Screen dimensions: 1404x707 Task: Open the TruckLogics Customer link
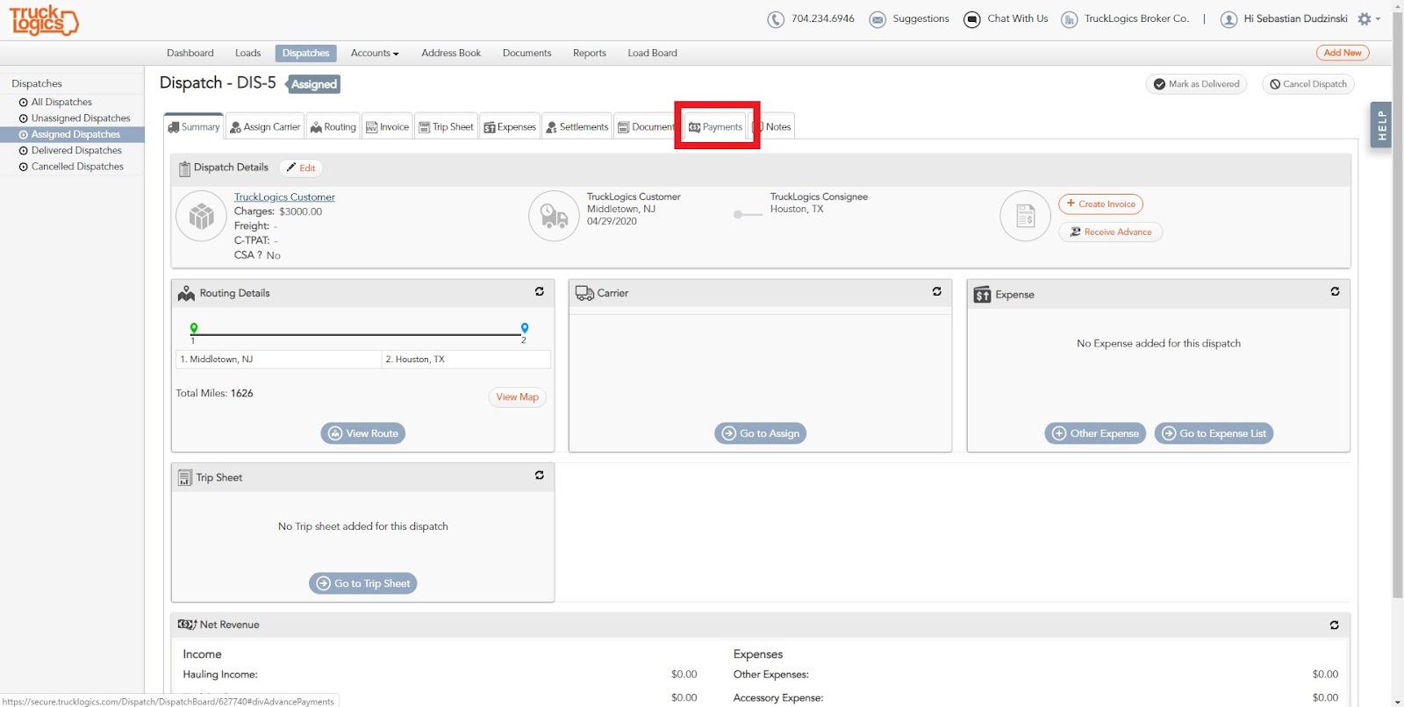coord(284,197)
